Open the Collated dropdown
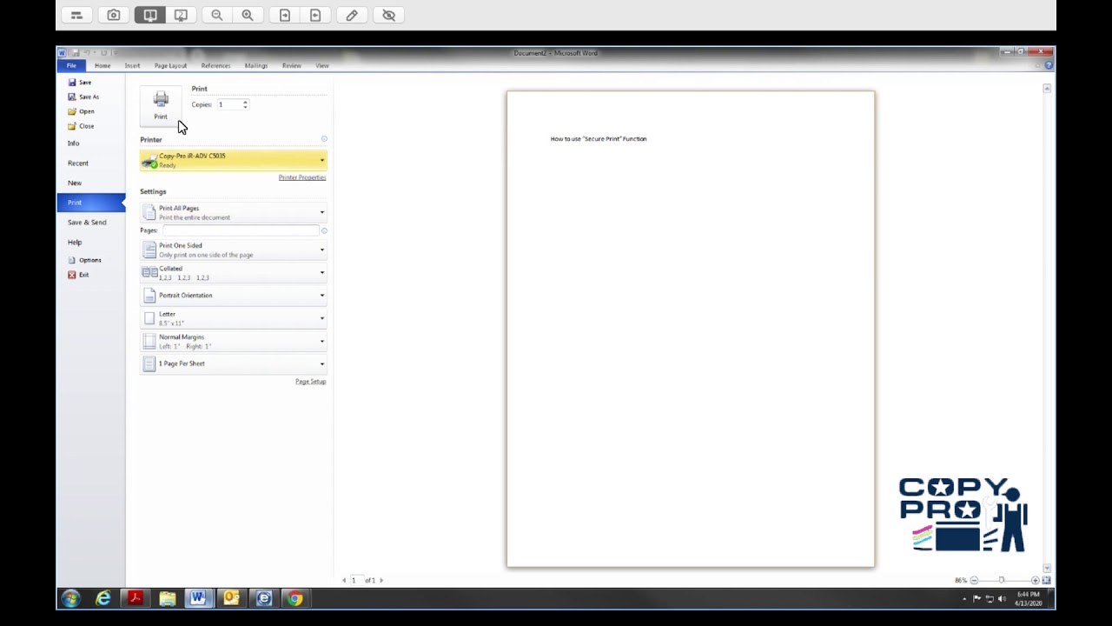1112x626 pixels. point(234,273)
